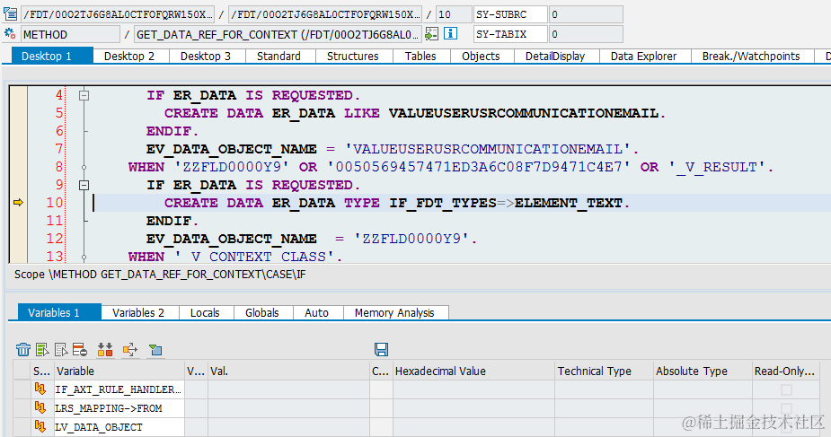Click the blue info icon next to method name
The height and width of the screenshot is (437, 831).
450,34
